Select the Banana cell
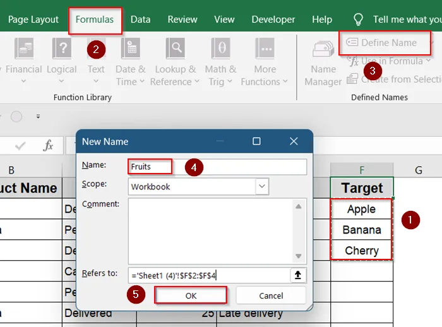This screenshot has height=327, width=442. point(362,229)
